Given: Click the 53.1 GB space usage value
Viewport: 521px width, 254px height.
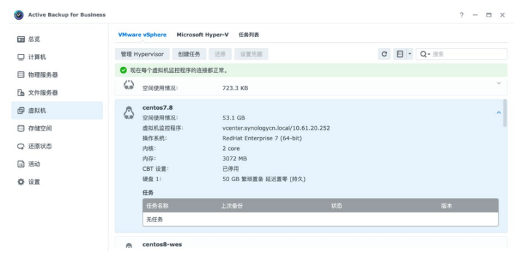Looking at the screenshot, I should click(x=234, y=118).
